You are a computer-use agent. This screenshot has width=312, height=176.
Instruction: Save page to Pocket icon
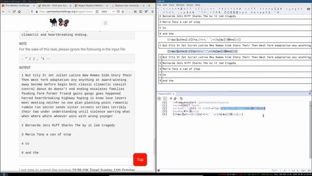pos(118,12)
